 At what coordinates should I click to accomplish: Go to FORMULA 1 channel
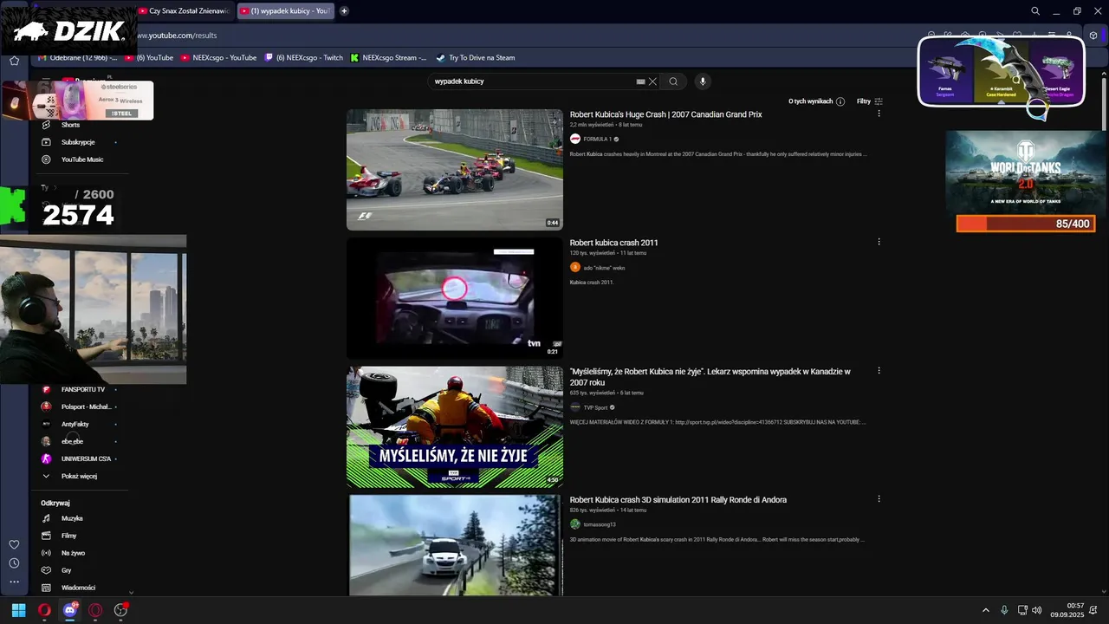597,139
